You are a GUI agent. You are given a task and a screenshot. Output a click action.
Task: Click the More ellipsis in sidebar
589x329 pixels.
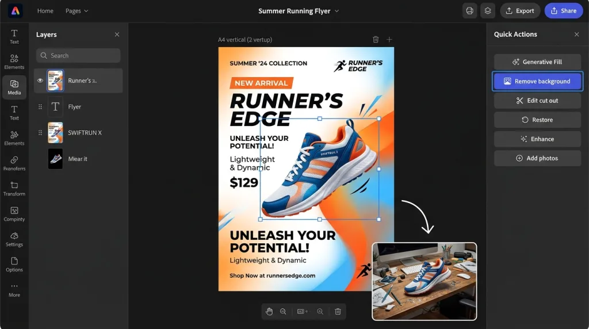[x=14, y=290]
